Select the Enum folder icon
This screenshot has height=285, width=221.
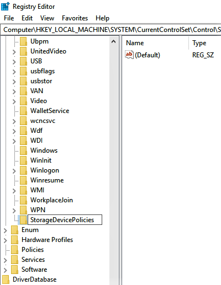click(14, 230)
